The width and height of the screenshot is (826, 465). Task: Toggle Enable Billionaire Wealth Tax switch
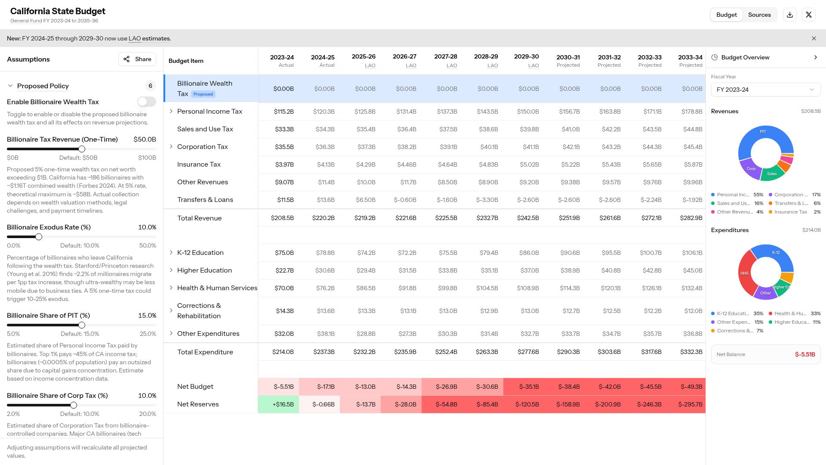point(147,102)
